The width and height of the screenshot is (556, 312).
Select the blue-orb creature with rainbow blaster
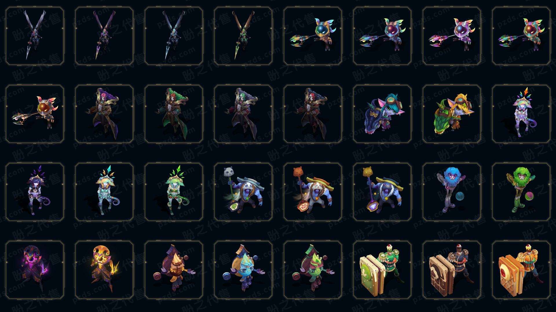tap(312, 36)
